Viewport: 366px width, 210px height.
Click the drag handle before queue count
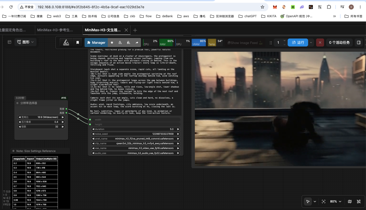[271, 42]
